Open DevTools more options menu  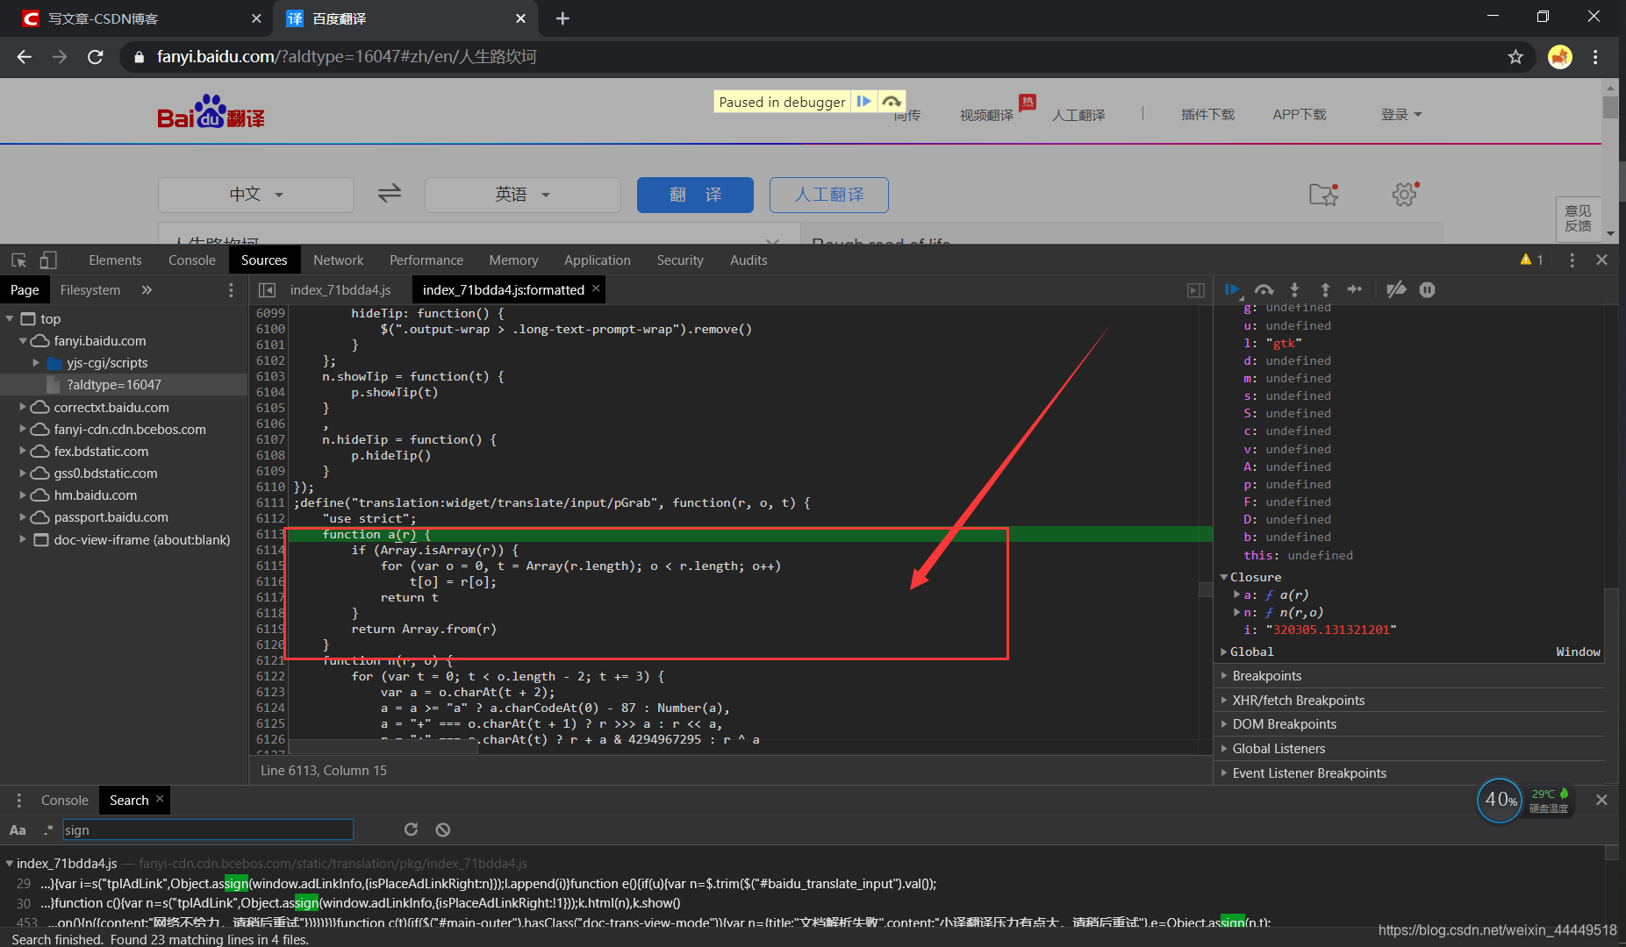(x=1572, y=260)
